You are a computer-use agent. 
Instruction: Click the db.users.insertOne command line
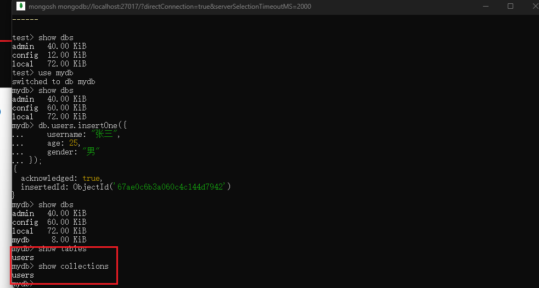82,125
